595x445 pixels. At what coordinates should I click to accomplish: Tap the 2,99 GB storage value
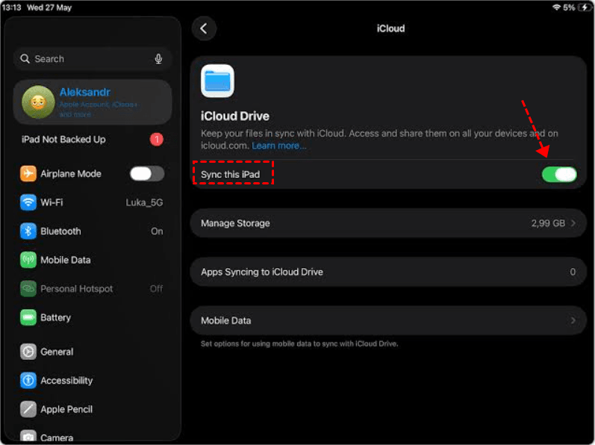(548, 223)
